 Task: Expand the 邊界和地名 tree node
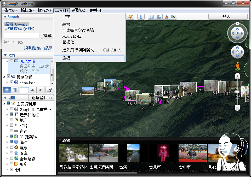[x=7, y=115]
